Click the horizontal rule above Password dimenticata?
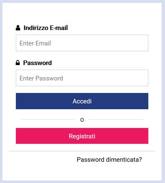Screen dimensions: 165x183 pos(82,151)
